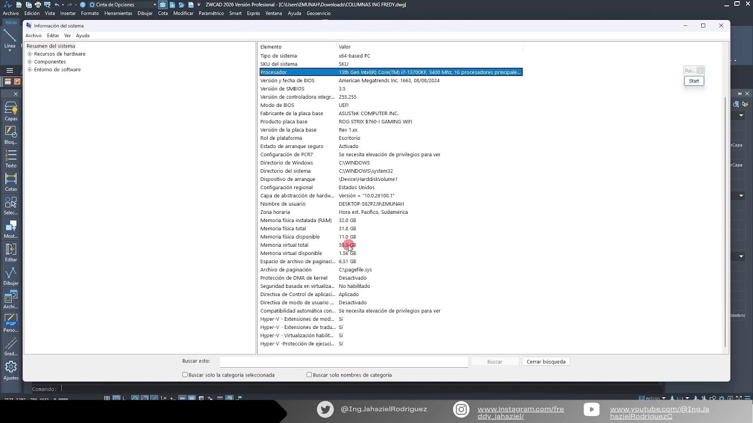Click the Open folder icon in the ZWCAD toolbar
This screenshot has width=753, height=423.
pos(181,5)
